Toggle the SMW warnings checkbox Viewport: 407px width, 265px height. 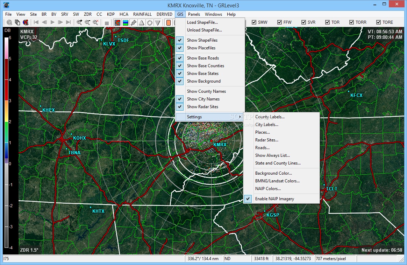pos(254,22)
